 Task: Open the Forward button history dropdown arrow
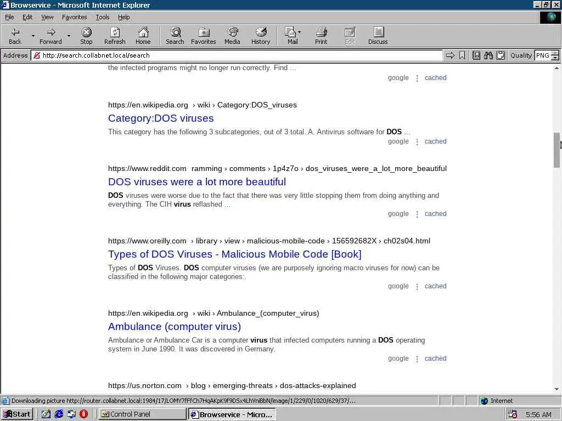coord(69,36)
